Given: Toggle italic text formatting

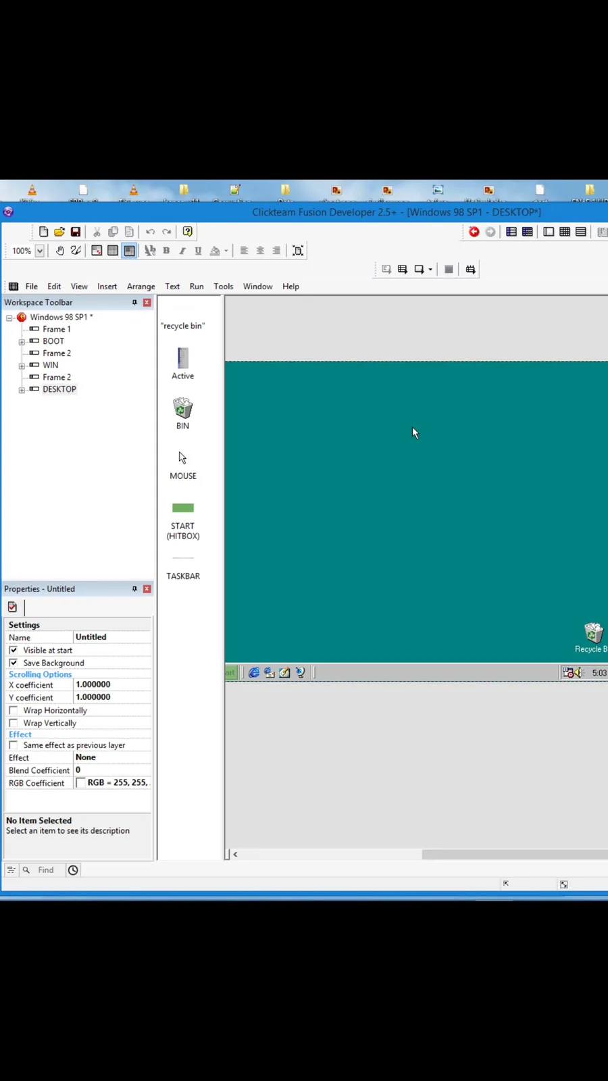Looking at the screenshot, I should pos(182,251).
